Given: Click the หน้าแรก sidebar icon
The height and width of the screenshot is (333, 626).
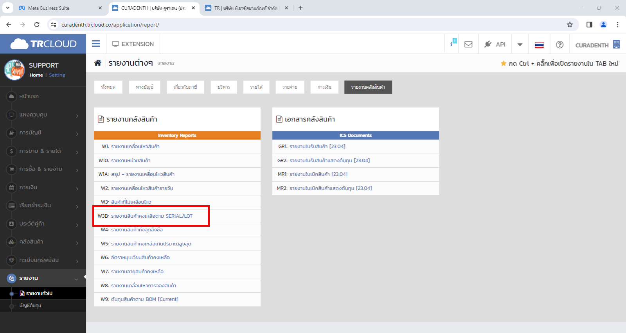Looking at the screenshot, I should pos(11,96).
